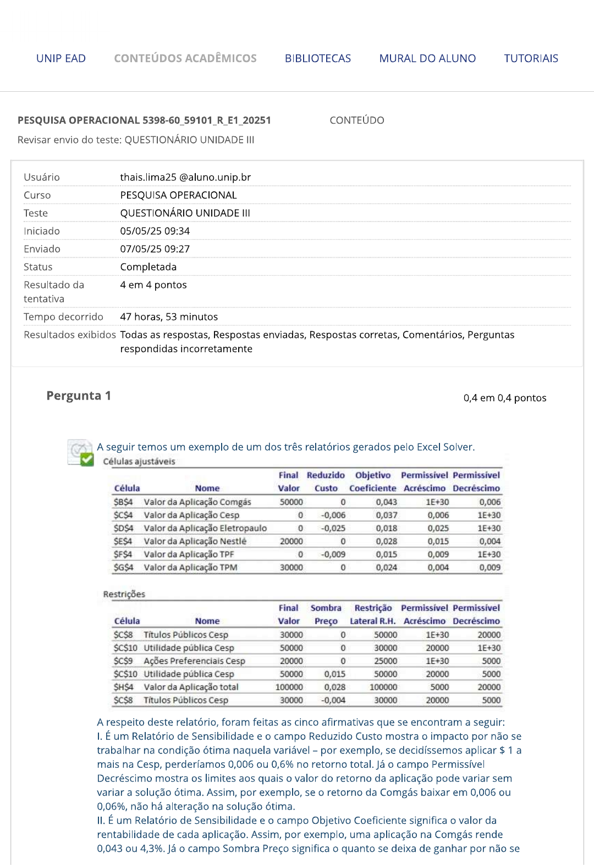Open the UNIP EAD menu
Viewport: 594px width, 865px height.
pos(61,58)
